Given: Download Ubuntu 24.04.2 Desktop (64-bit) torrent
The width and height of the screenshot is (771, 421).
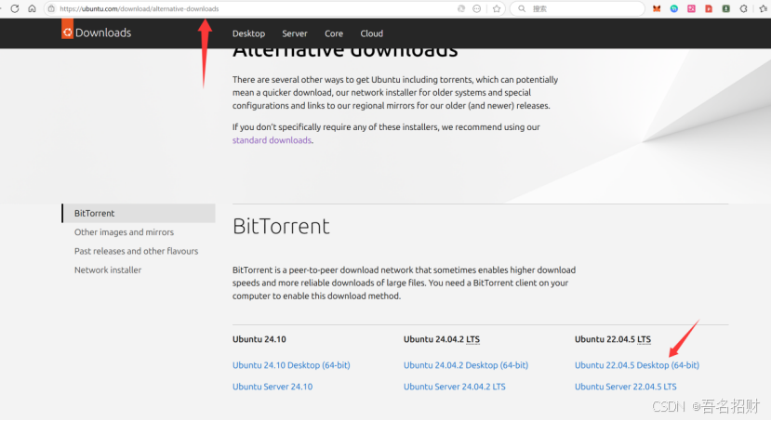Looking at the screenshot, I should pyautogui.click(x=466, y=365).
